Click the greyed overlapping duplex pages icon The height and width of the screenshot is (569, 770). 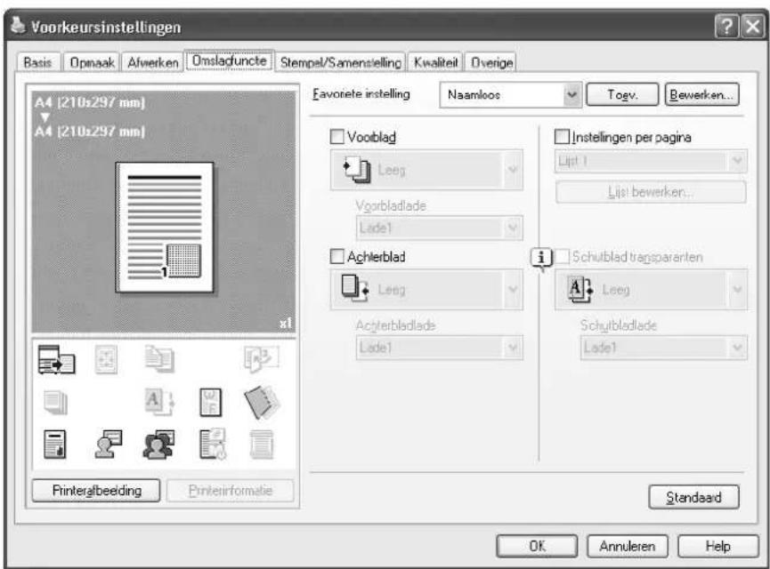tap(159, 358)
